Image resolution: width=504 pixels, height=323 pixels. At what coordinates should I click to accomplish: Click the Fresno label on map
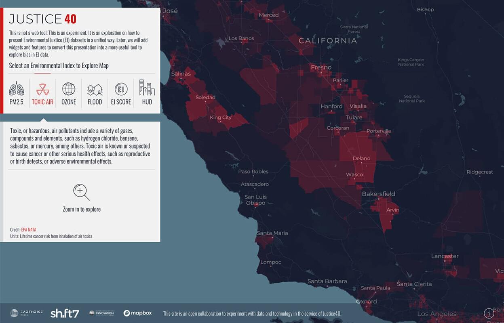click(321, 67)
